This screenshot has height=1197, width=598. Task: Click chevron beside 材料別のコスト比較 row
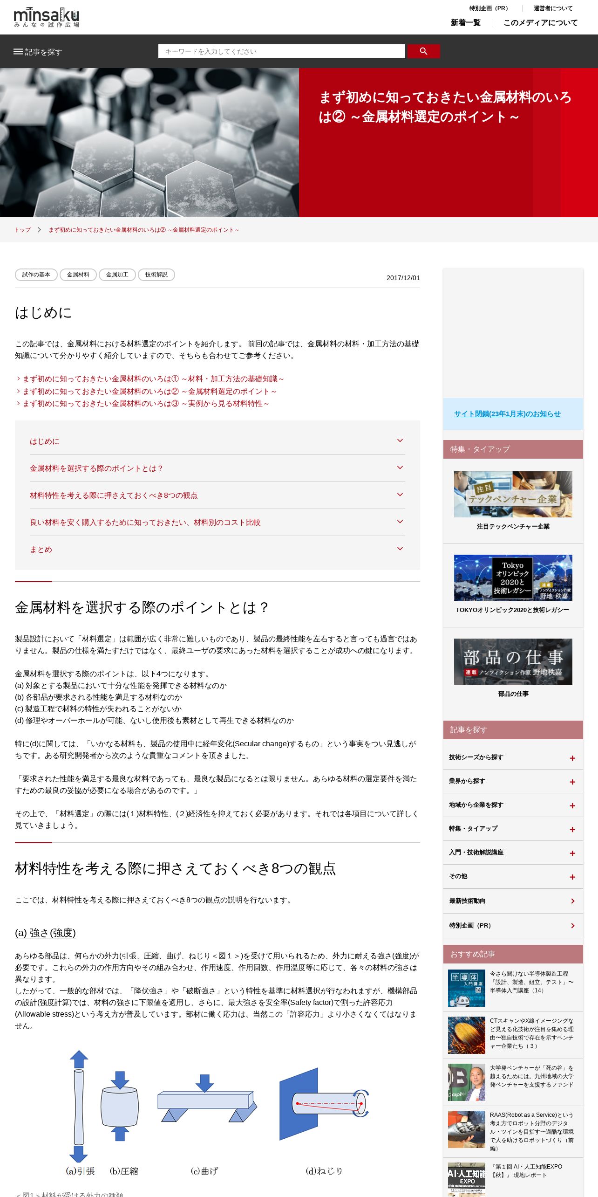pyautogui.click(x=400, y=522)
